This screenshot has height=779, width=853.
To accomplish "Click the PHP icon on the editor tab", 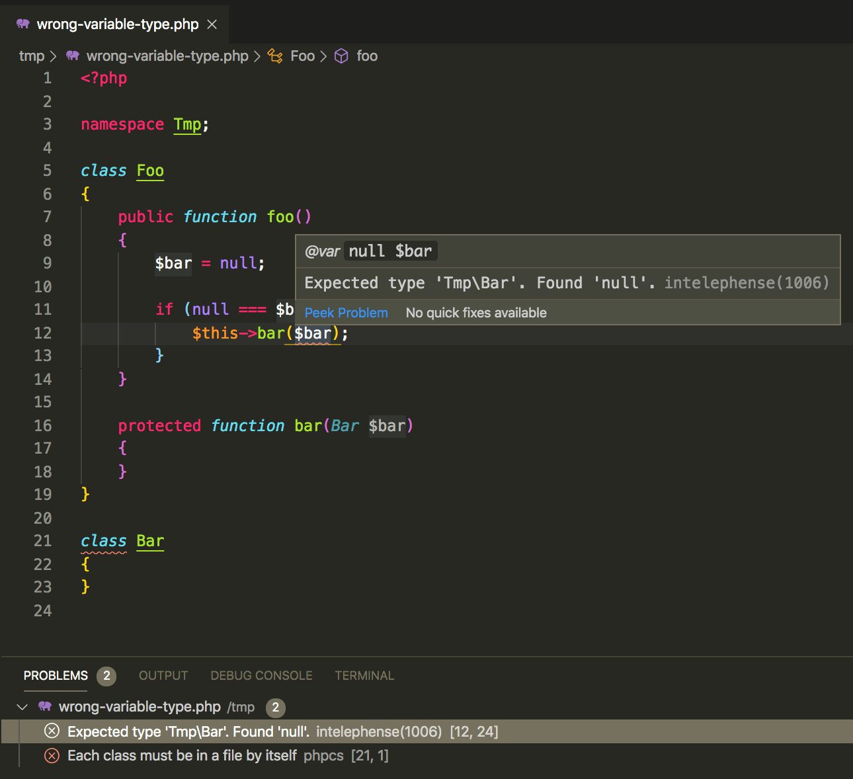I will (x=22, y=24).
